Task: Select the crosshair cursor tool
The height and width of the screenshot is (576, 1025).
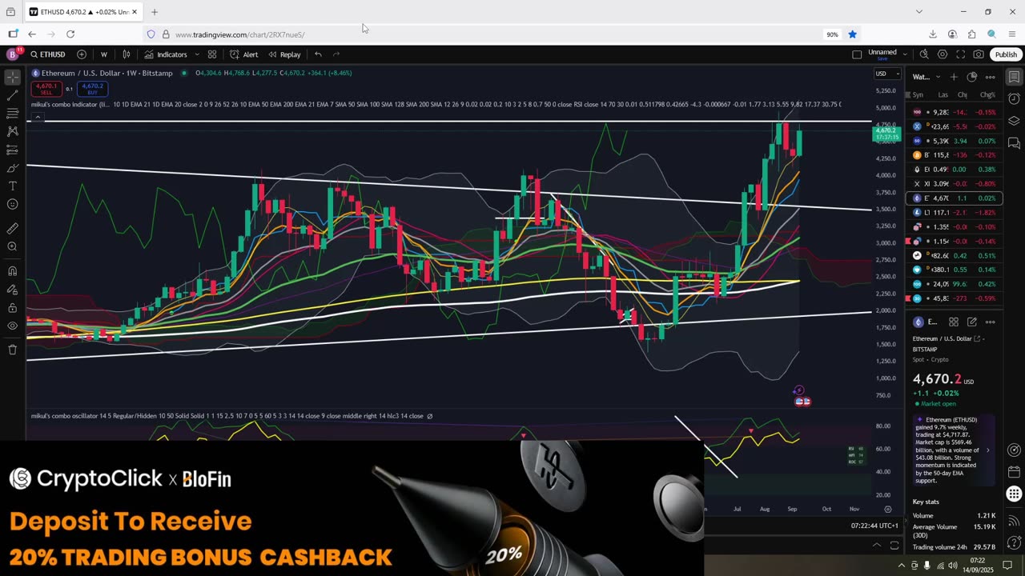Action: click(12, 78)
